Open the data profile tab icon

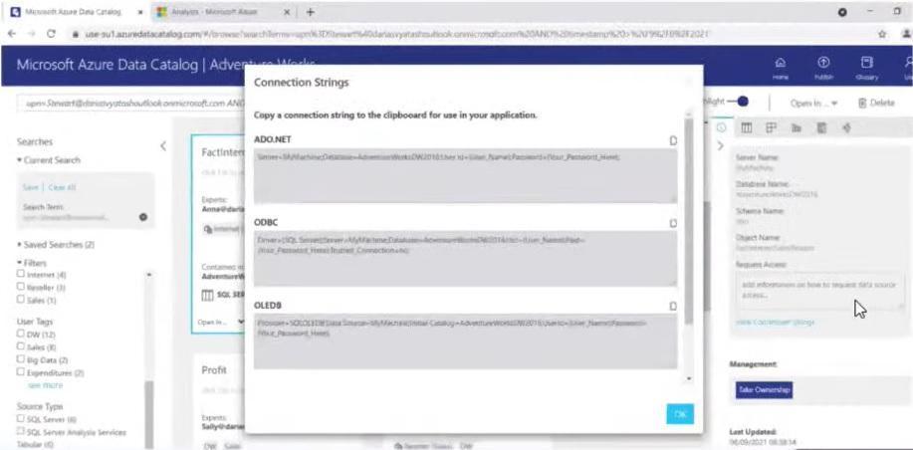(x=796, y=128)
